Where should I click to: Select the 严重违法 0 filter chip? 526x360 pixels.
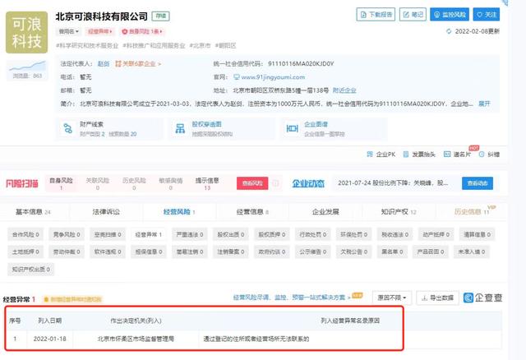tap(190, 234)
